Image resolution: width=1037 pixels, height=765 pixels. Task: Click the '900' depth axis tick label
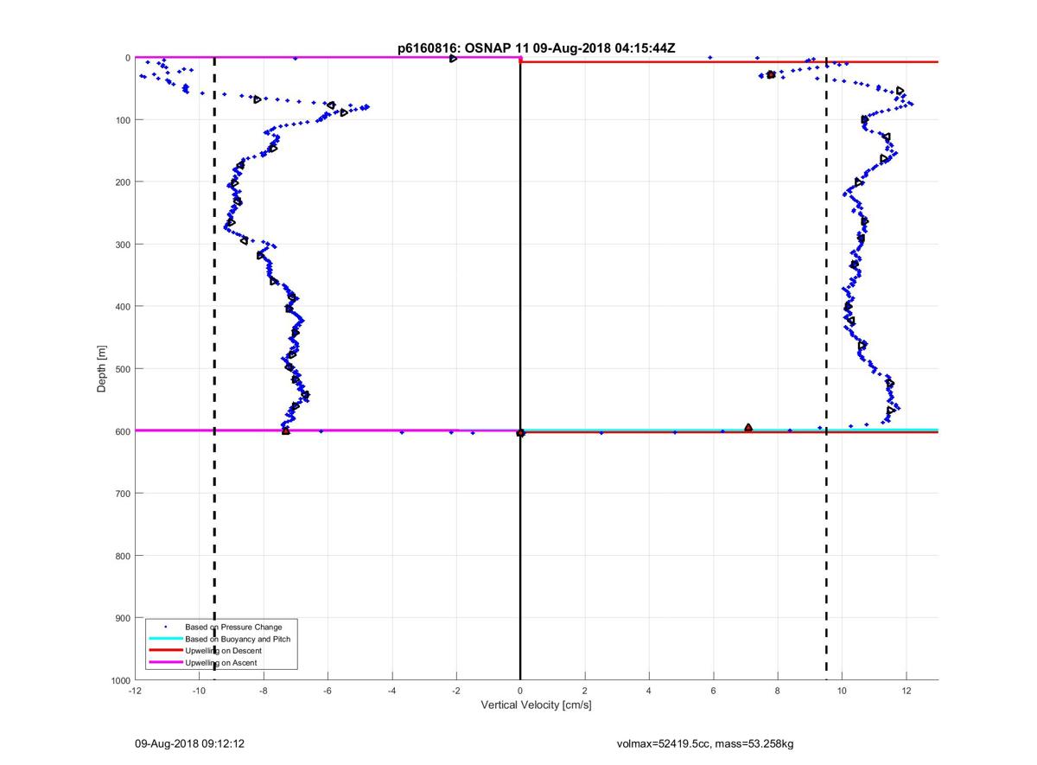(x=123, y=618)
